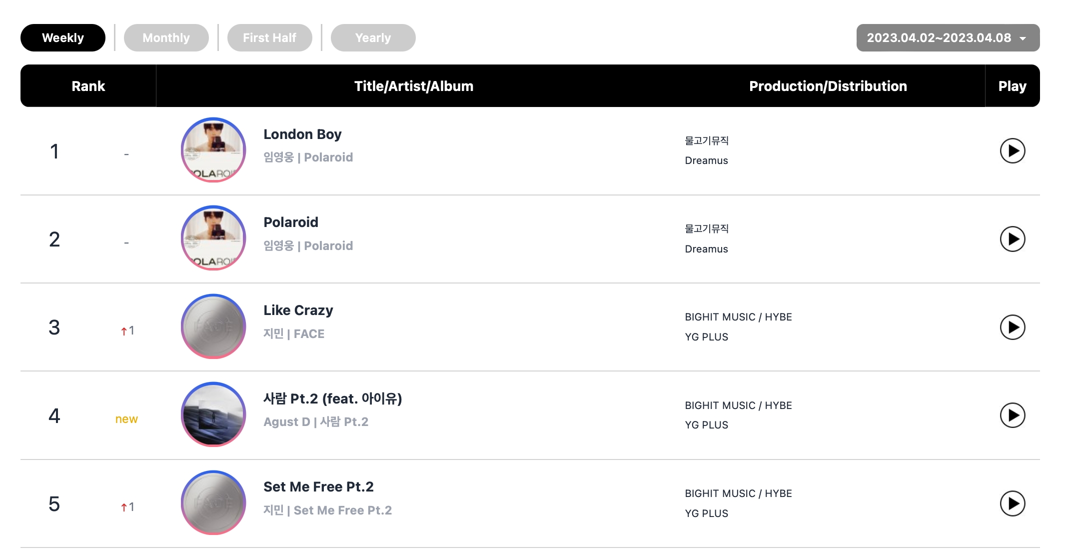
Task: Select the Weekly chart tab
Action: 63,37
